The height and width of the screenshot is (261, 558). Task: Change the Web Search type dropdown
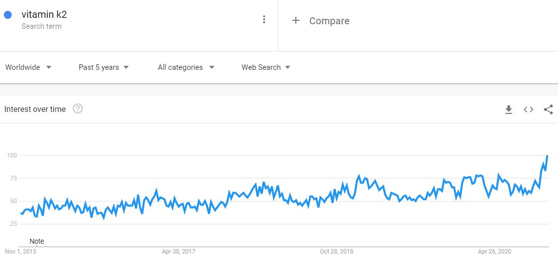(x=266, y=67)
